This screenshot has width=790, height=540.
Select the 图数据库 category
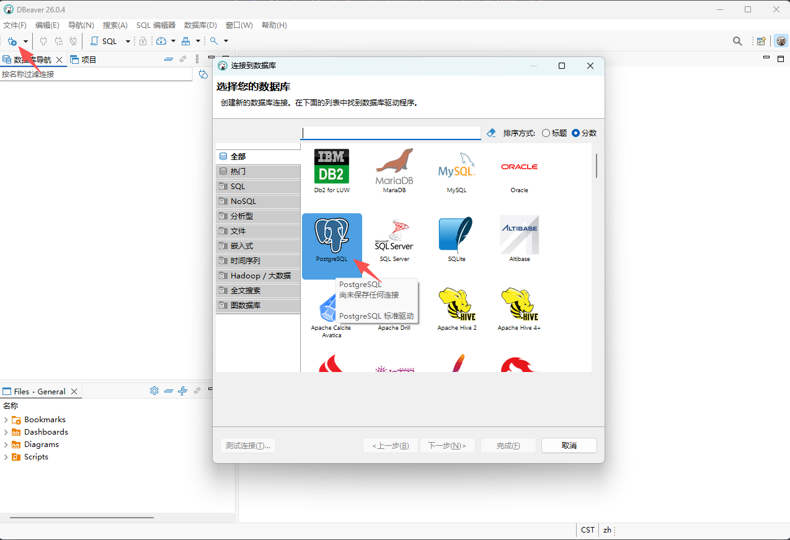click(x=258, y=305)
